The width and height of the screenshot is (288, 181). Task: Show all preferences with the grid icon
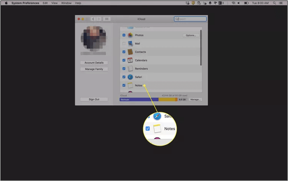click(x=107, y=19)
